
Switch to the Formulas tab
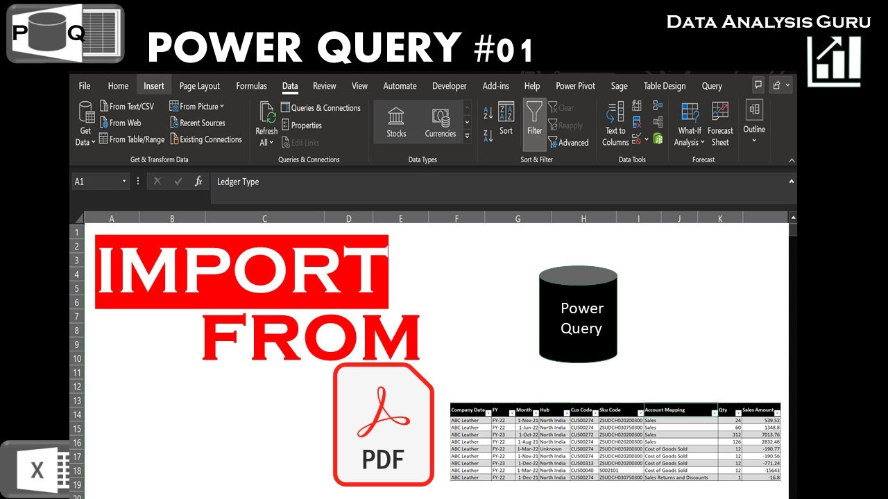[x=251, y=86]
